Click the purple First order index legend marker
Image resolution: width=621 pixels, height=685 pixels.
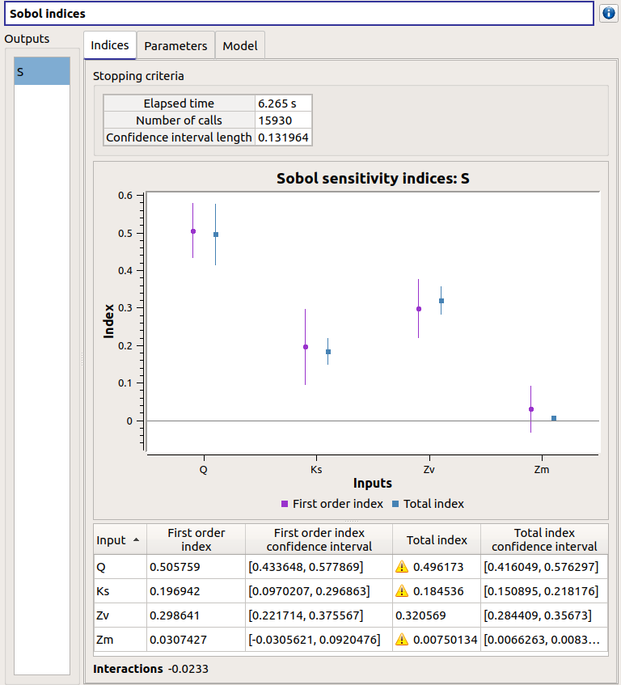(284, 504)
